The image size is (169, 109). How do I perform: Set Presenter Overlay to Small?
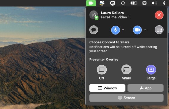[x=126, y=70]
